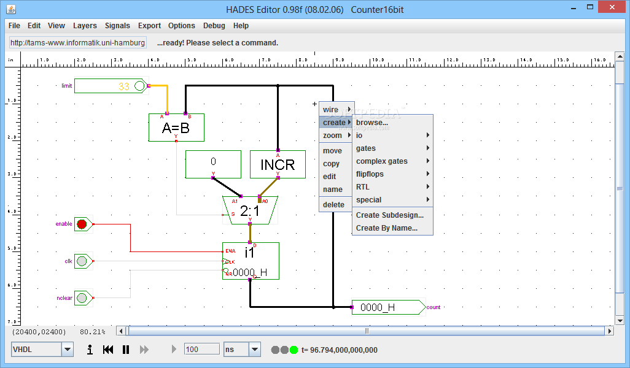Screen dimensions: 630x368
Task: Select the i1 register component
Action: point(251,261)
